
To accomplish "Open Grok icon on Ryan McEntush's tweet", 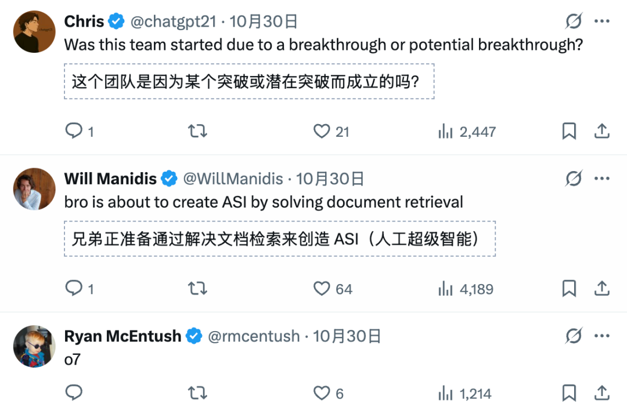I will pos(574,336).
